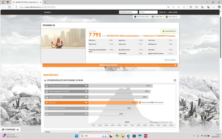Sign in with Epic Games
The width and height of the screenshot is (222, 139).
coord(142,17)
